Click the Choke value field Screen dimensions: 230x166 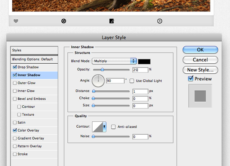140,99
